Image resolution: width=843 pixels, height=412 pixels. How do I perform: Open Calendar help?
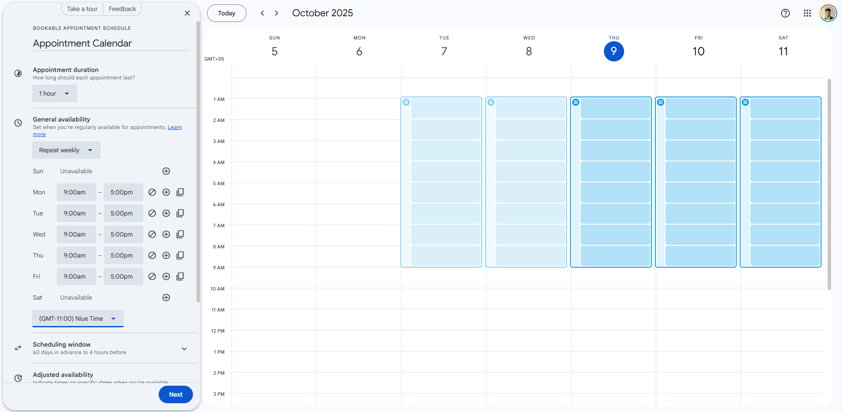click(x=785, y=13)
